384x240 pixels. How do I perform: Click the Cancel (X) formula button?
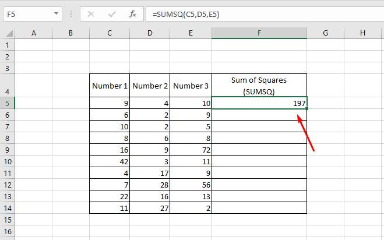(91, 14)
